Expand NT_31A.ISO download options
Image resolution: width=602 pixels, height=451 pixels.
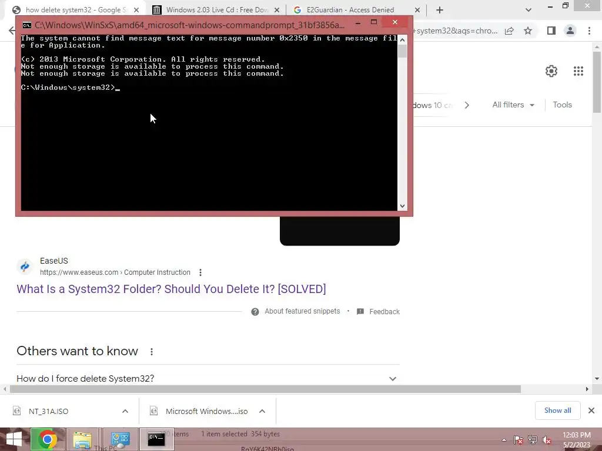[125, 411]
